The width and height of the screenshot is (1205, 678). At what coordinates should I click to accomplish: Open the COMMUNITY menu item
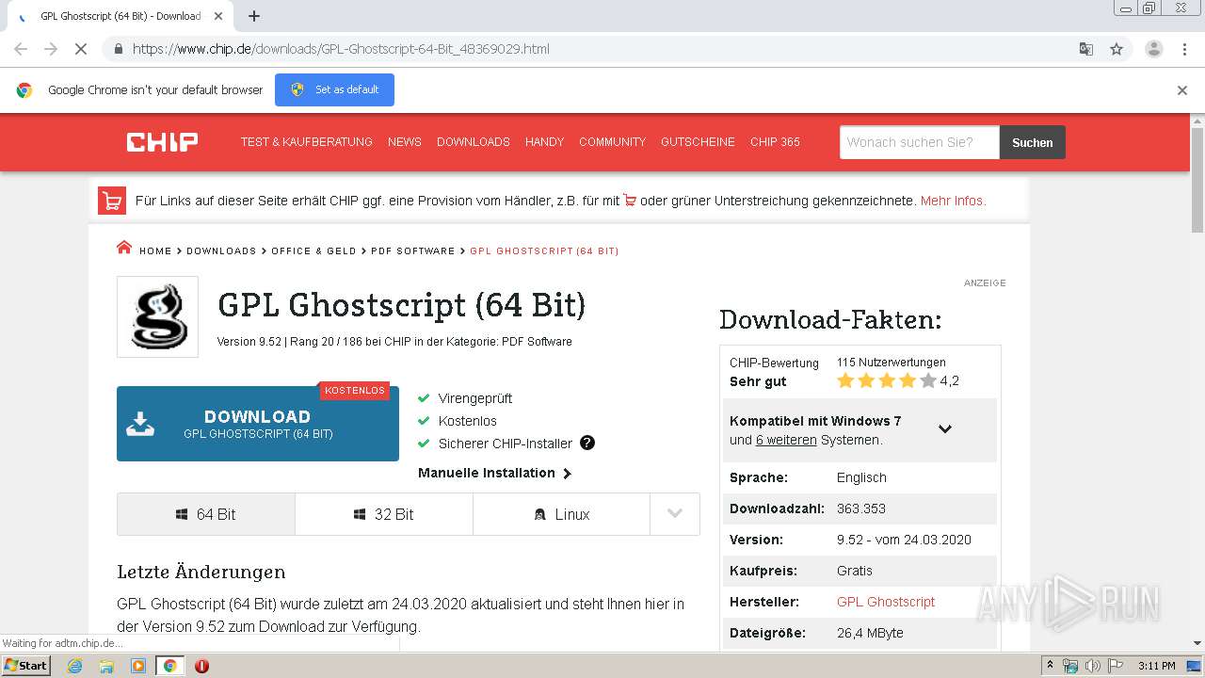pyautogui.click(x=612, y=142)
